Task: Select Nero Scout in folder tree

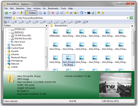Action: click(20, 42)
